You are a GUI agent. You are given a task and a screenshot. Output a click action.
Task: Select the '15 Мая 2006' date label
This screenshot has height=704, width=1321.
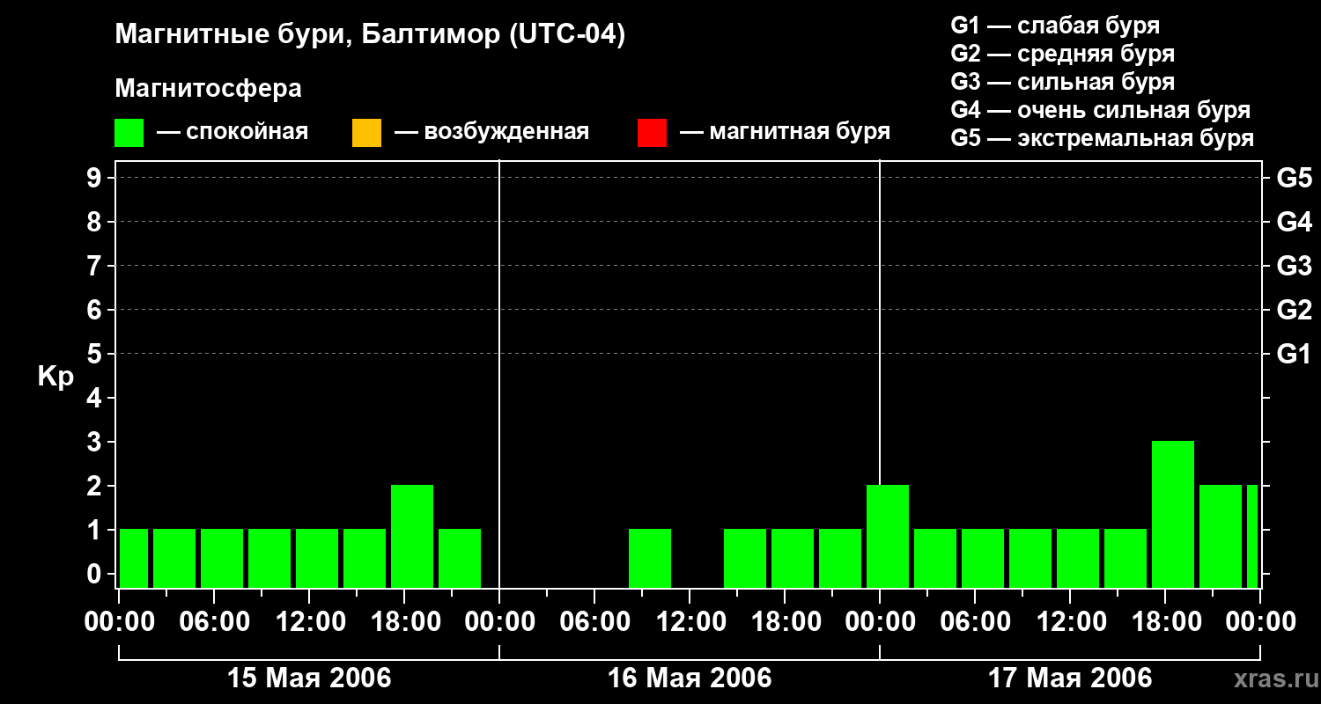click(309, 678)
